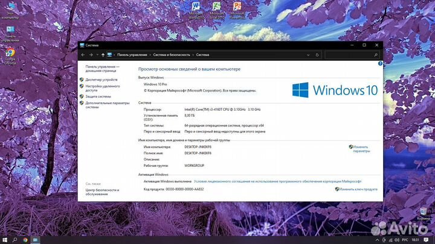Go to Панель управления breadcrumb
The width and height of the screenshot is (435, 244).
coord(132,55)
